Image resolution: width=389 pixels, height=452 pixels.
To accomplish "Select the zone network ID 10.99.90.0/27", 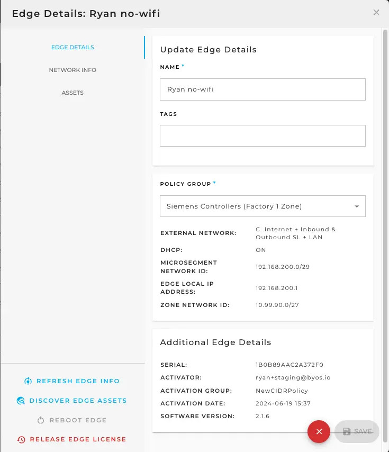I will click(277, 305).
